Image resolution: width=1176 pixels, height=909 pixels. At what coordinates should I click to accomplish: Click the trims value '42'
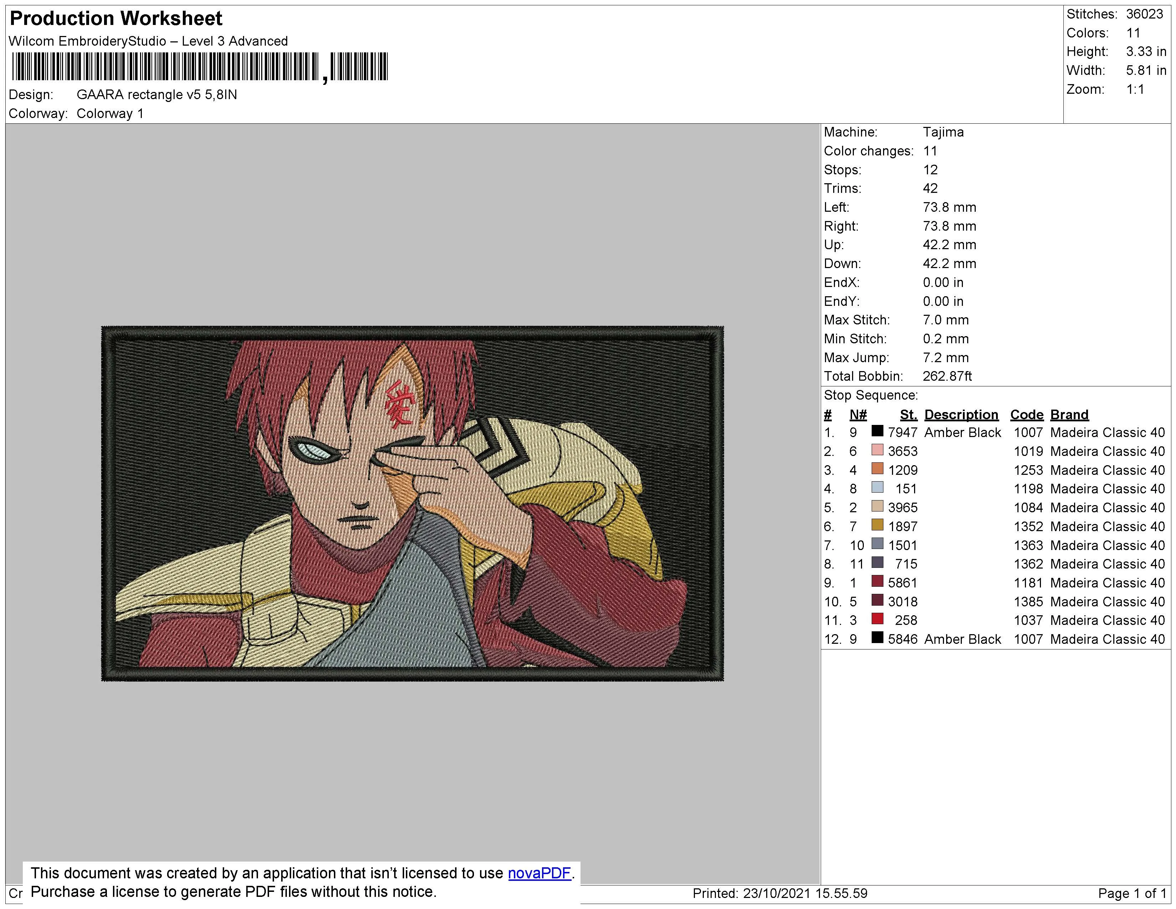(x=930, y=189)
